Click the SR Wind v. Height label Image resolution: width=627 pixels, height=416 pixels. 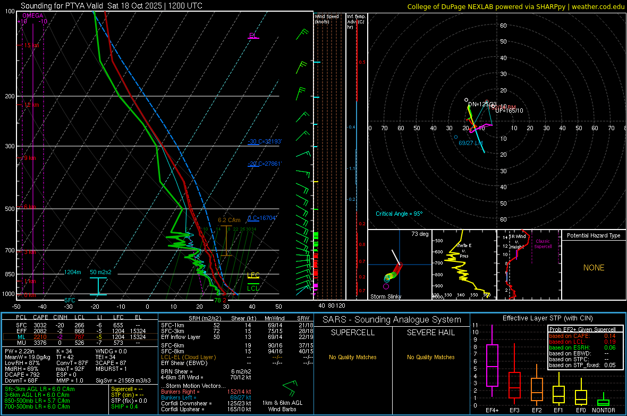(517, 242)
